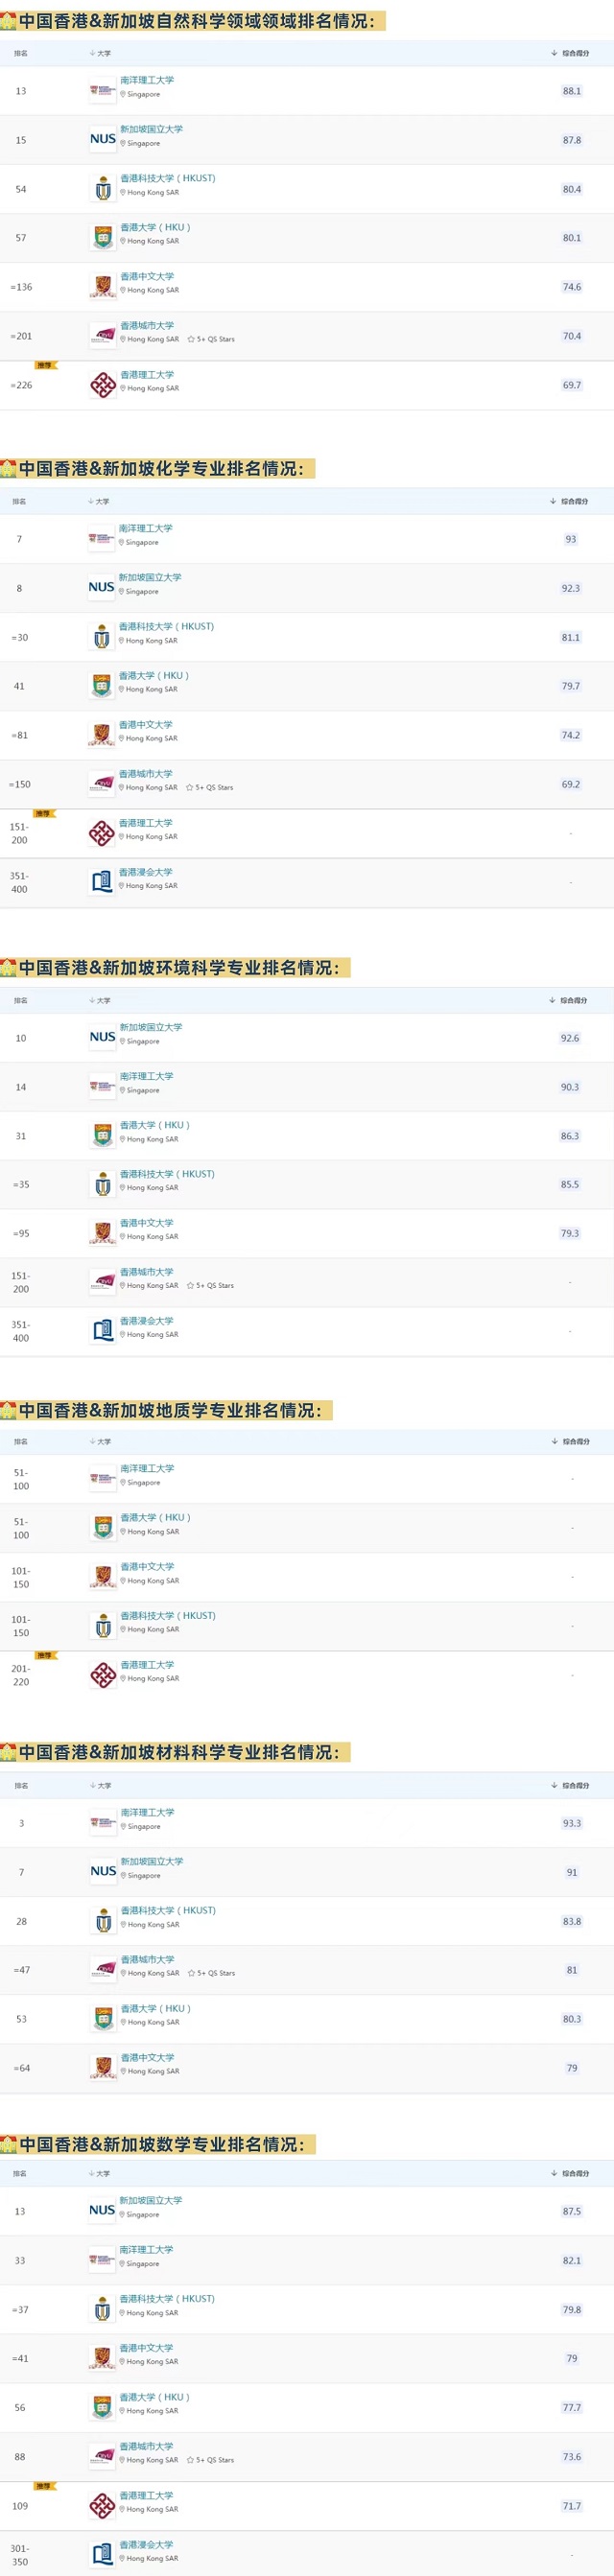This screenshot has width=614, height=2576.
Task: Click the HKUST crest in the natural sciences table
Action: coord(102,189)
